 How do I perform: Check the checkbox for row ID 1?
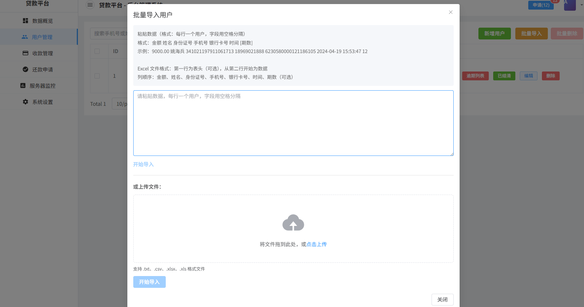pyautogui.click(x=97, y=76)
